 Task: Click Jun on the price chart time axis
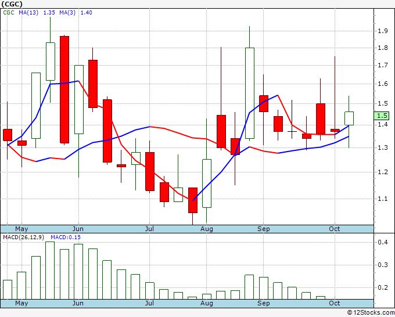[x=78, y=229]
